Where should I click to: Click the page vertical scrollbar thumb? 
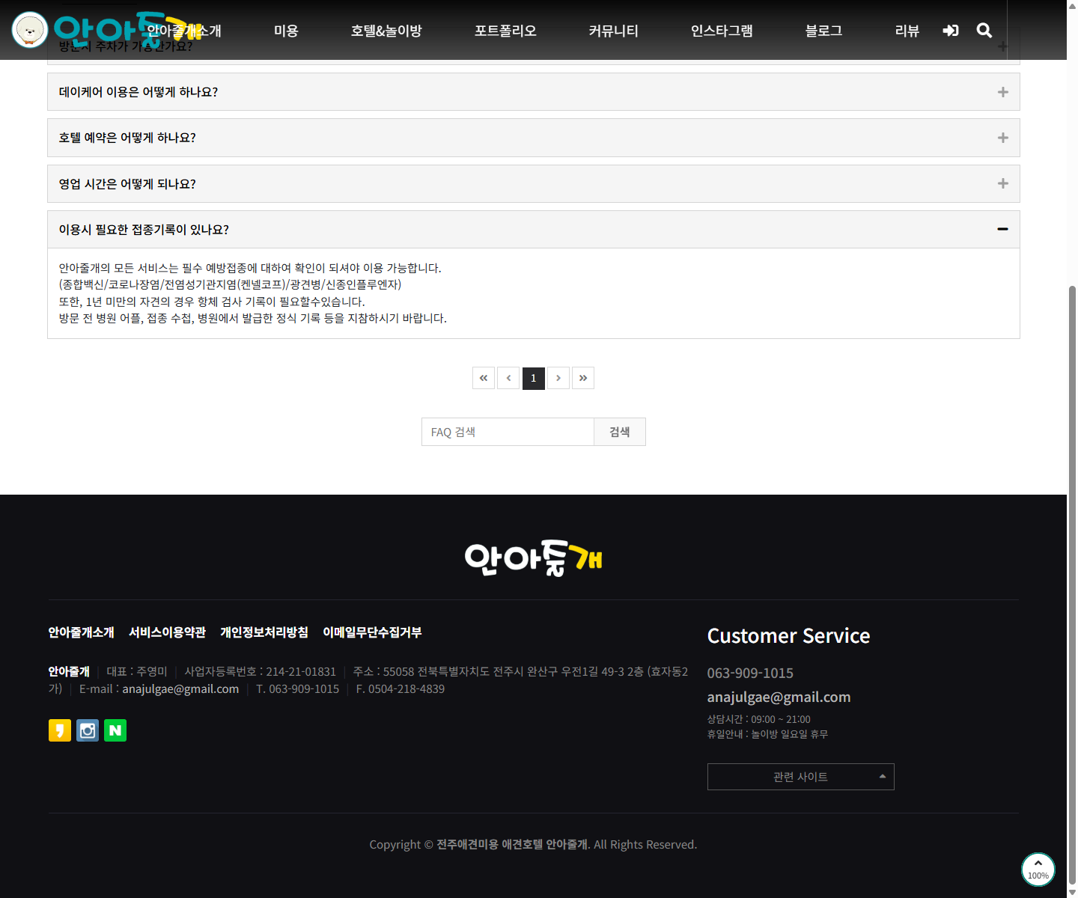click(x=1072, y=585)
